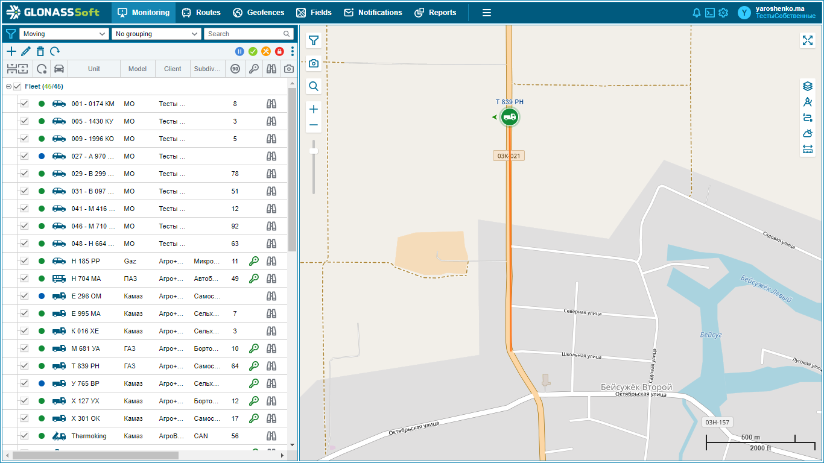Toggle checkbox for unit Т 839 РН
The image size is (824, 463).
point(25,366)
